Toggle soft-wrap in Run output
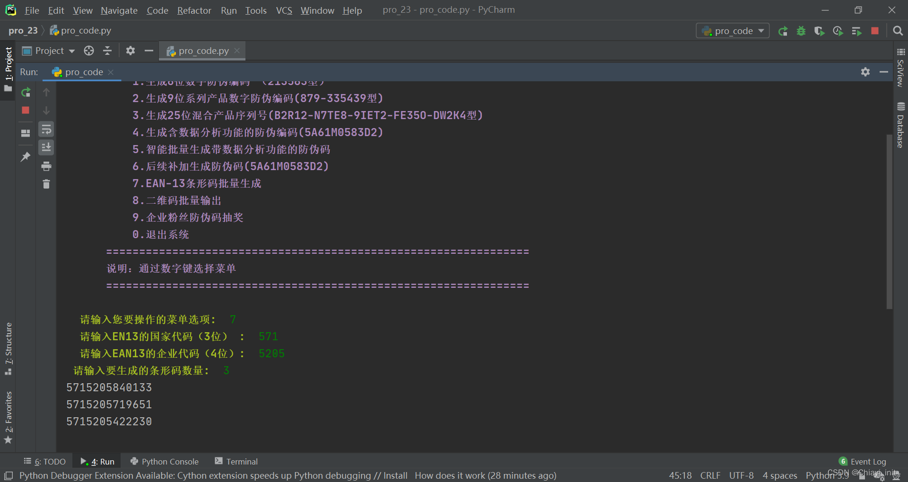Viewport: 908px width, 482px height. tap(46, 129)
